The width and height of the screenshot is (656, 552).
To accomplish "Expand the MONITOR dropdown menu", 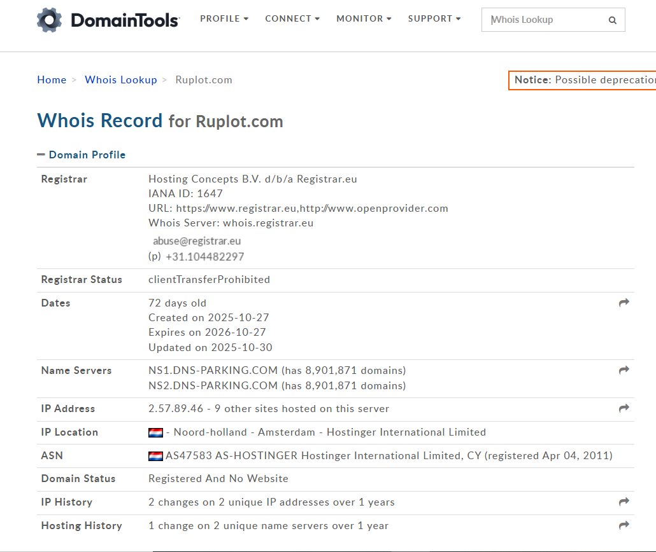I will point(364,18).
